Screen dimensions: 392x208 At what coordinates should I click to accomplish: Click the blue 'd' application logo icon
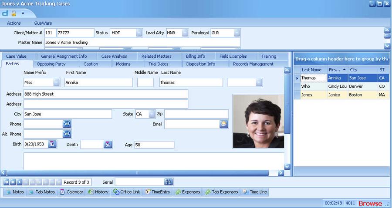click(5, 13)
